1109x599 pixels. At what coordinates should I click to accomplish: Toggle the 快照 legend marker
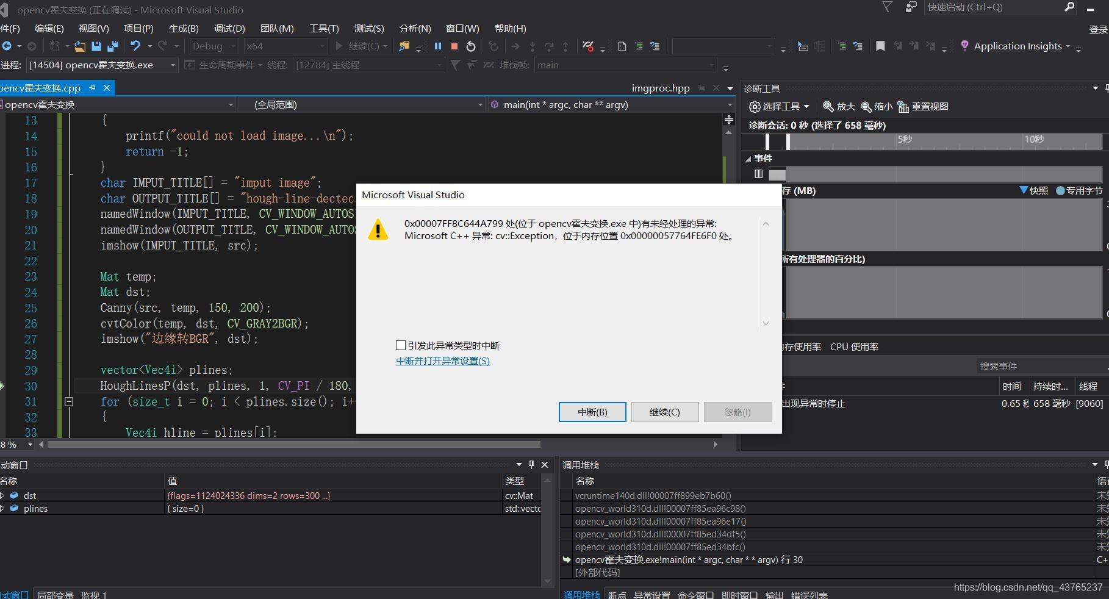tap(1024, 190)
